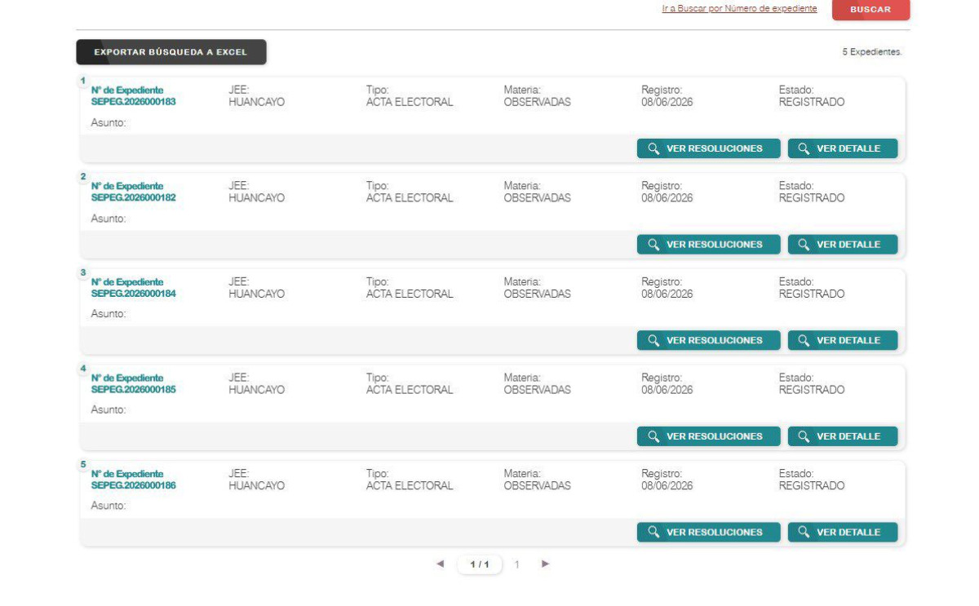View detail of expediente SEPEG.2026000185
The width and height of the screenshot is (979, 606).
pos(843,436)
